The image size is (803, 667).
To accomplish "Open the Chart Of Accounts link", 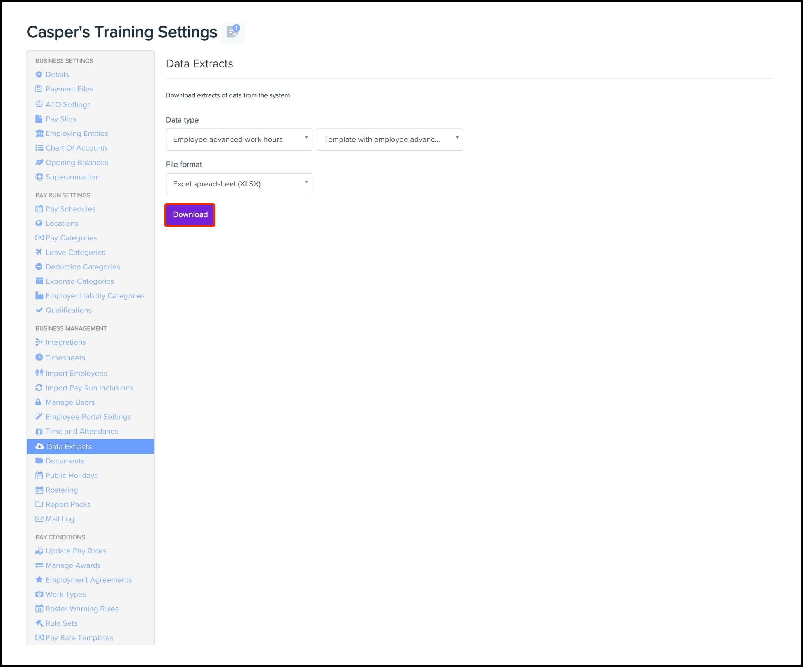I will tap(77, 148).
